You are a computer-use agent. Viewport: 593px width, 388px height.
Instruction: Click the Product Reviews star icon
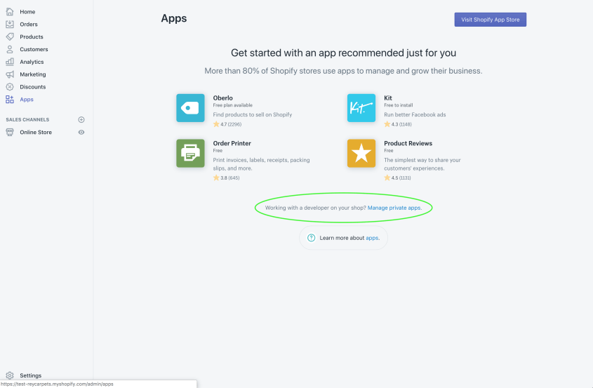coord(361,153)
